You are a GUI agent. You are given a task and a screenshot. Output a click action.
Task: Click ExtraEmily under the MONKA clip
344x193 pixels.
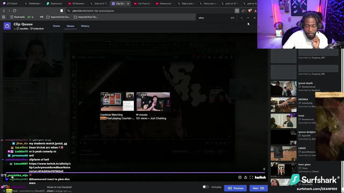coord(307,103)
